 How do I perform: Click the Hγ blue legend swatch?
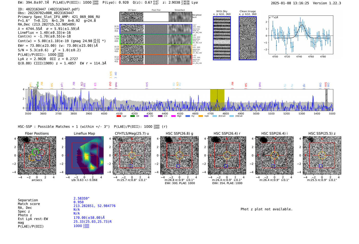pyautogui.click(x=188, y=116)
